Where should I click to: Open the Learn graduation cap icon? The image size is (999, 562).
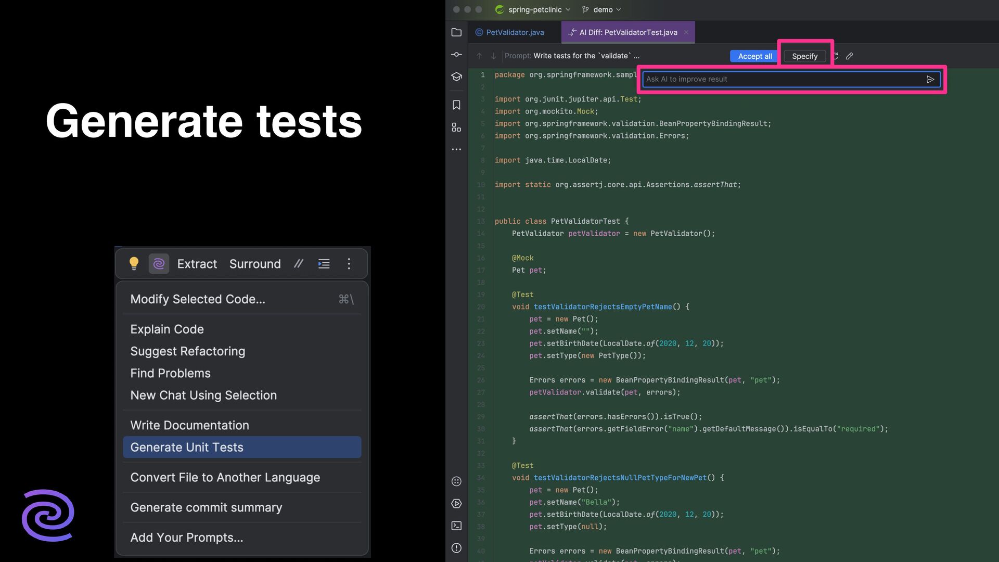(x=456, y=77)
